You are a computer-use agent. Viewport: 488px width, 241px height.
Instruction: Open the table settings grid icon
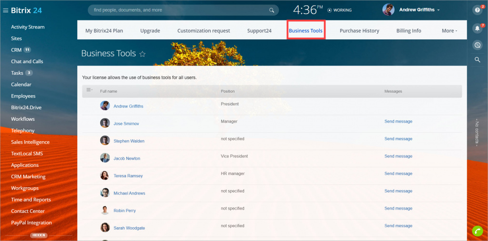[89, 90]
